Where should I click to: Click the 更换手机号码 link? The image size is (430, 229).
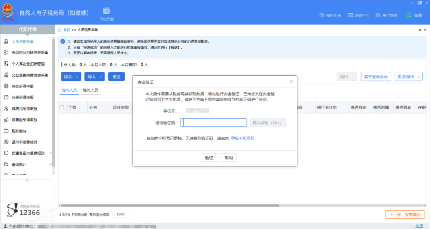[x=242, y=138]
